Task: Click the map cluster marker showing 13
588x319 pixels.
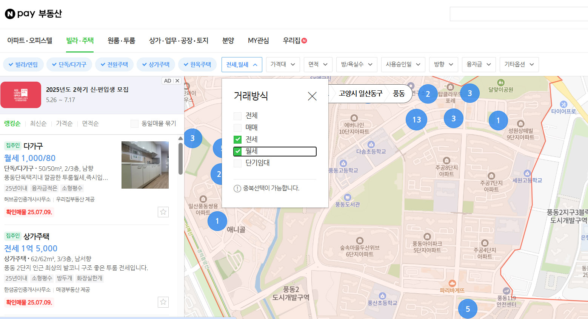Action: pyautogui.click(x=416, y=120)
